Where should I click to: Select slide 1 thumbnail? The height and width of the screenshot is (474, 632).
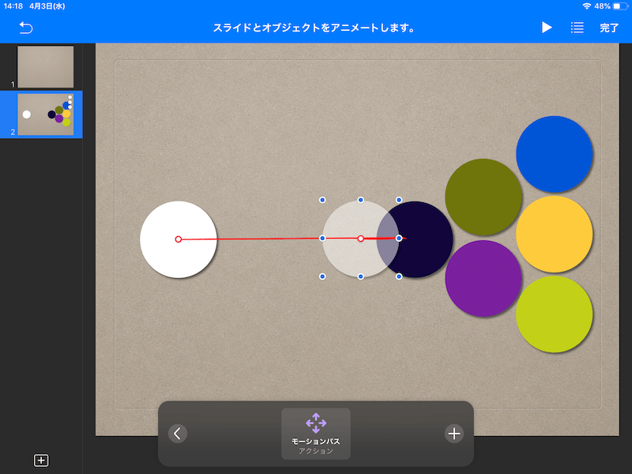click(46, 66)
